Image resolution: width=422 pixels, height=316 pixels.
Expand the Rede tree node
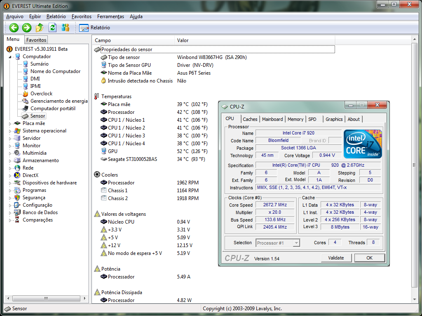click(x=10, y=168)
